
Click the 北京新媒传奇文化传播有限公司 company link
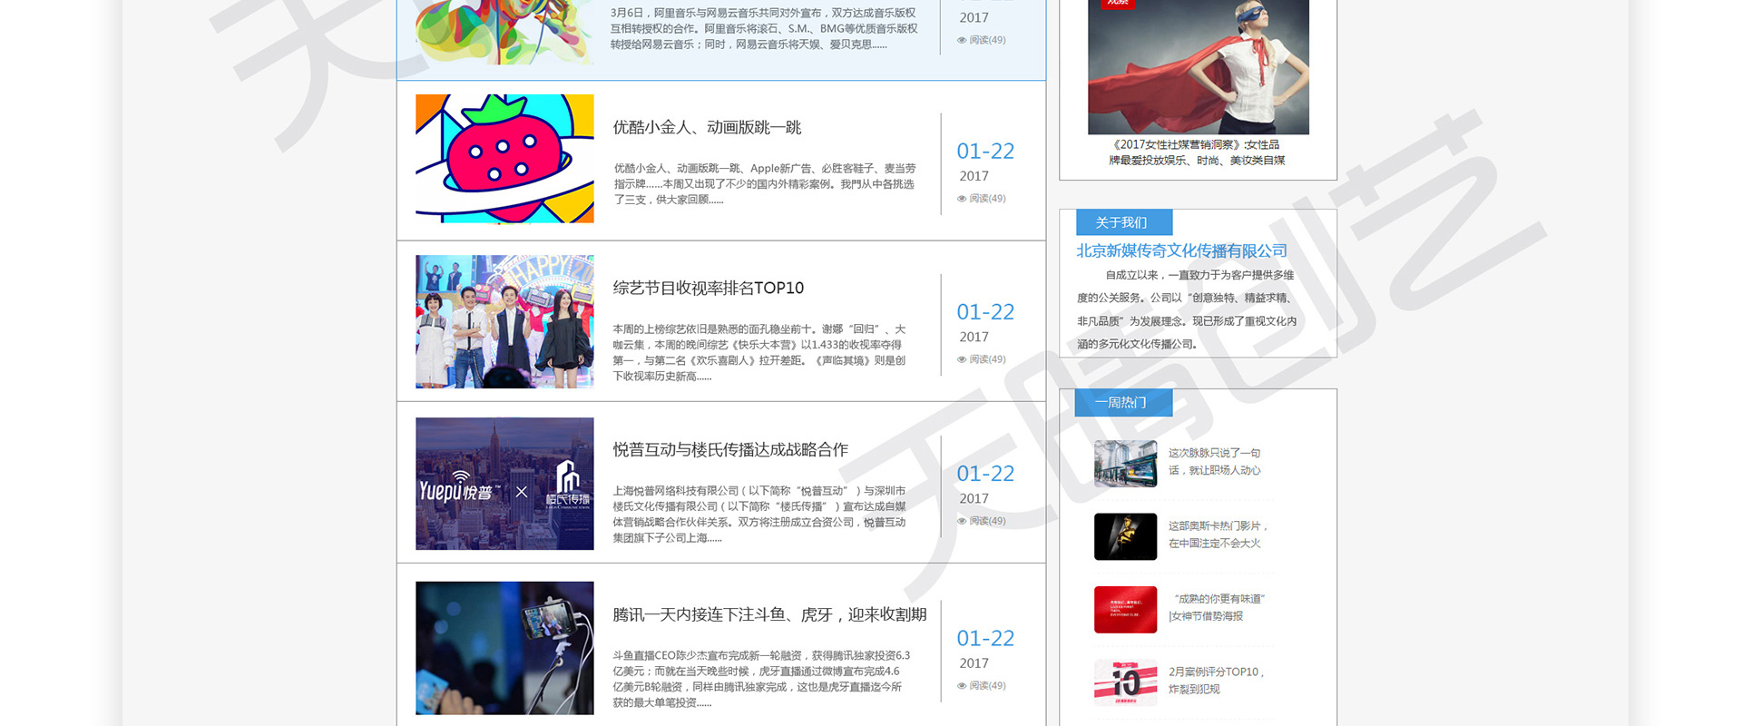pyautogui.click(x=1181, y=251)
